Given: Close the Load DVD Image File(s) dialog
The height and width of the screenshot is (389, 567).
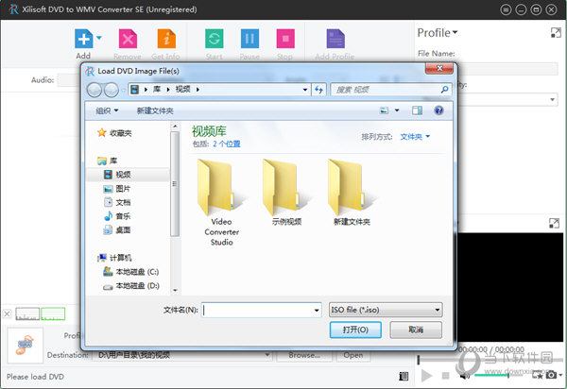Looking at the screenshot, I should 439,68.
